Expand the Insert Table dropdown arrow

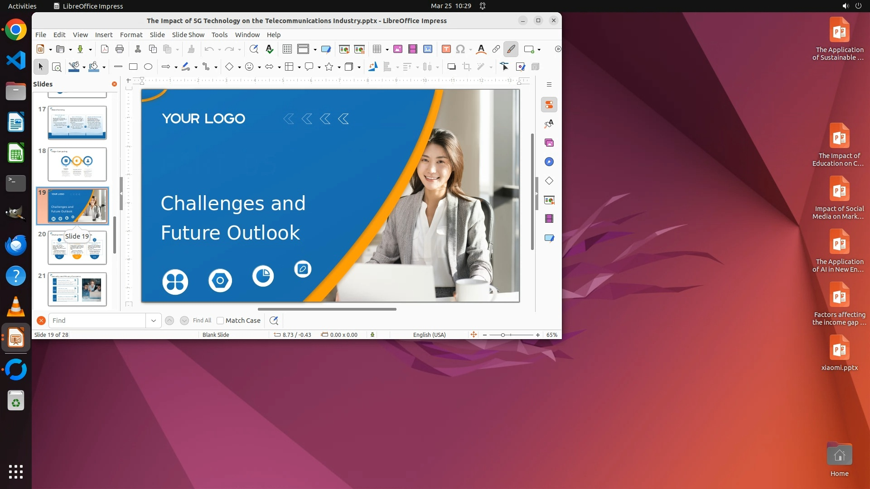click(x=387, y=50)
